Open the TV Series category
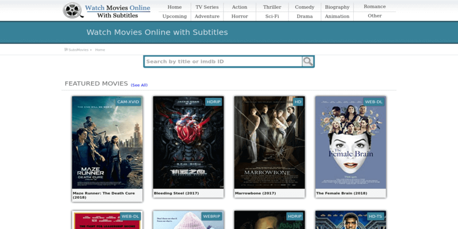 pyautogui.click(x=207, y=7)
